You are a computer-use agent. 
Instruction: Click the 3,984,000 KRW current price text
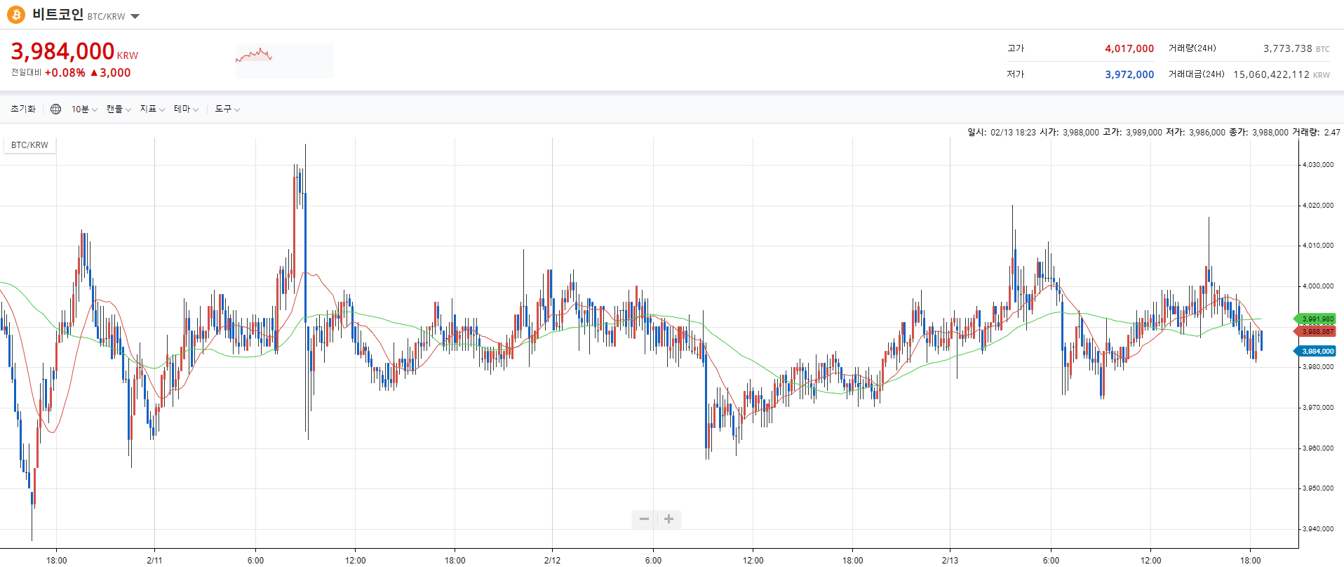tap(63, 51)
